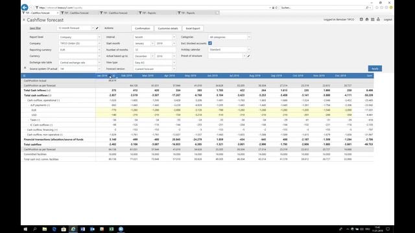This screenshot has height=233, width=415.
Task: Click the search magnifier in browser search box
Action: (x=367, y=8)
